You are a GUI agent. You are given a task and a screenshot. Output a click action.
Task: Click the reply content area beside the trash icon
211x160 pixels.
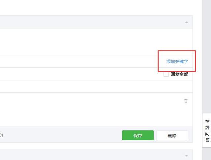92,110
